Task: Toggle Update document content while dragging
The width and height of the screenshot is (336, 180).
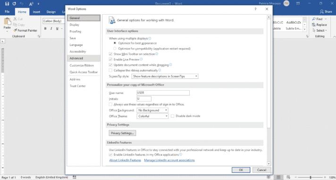Action: [110, 65]
